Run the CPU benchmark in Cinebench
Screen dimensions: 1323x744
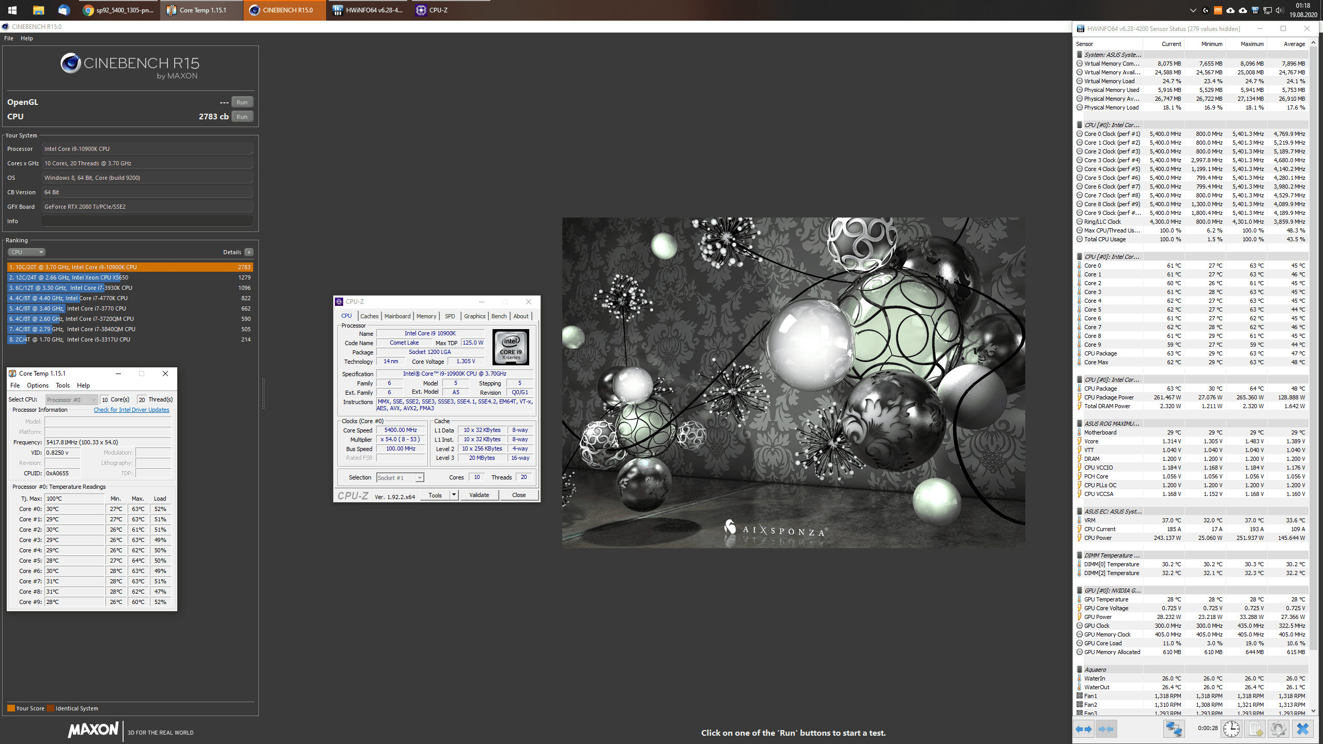click(x=242, y=117)
